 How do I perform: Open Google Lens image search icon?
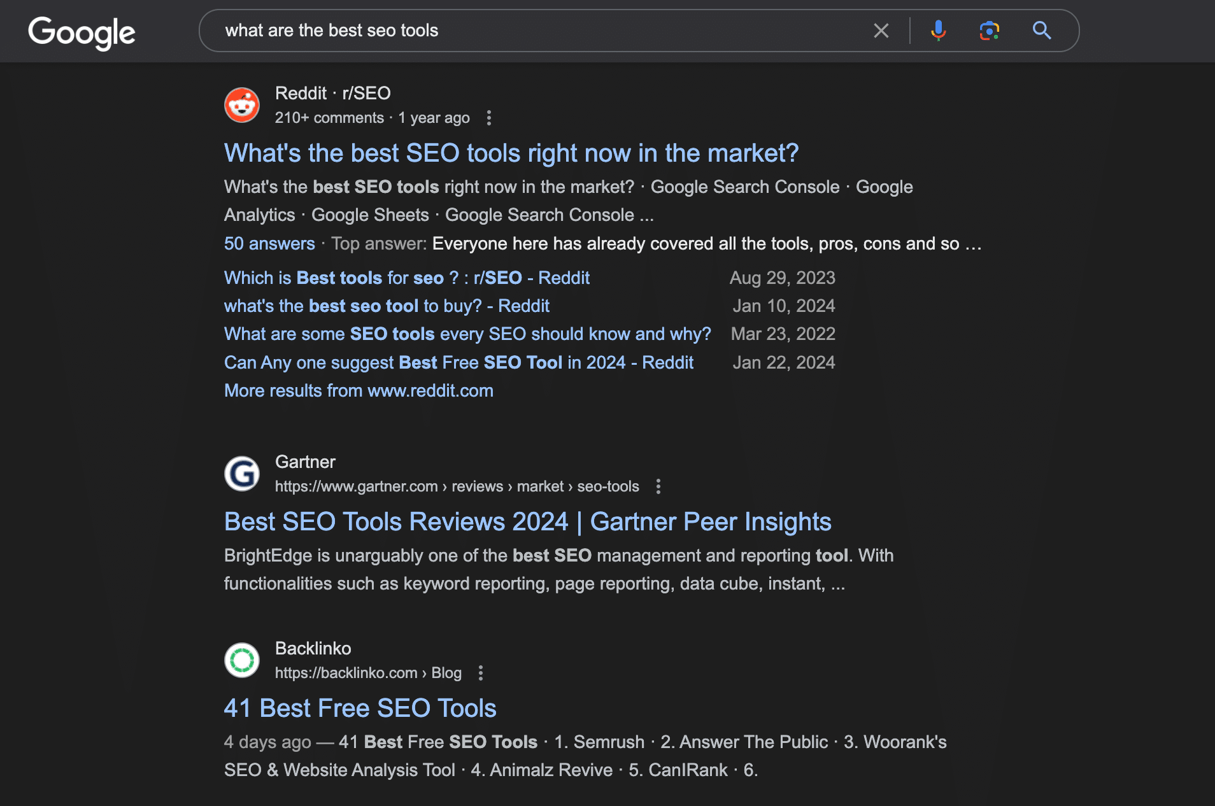pos(989,31)
